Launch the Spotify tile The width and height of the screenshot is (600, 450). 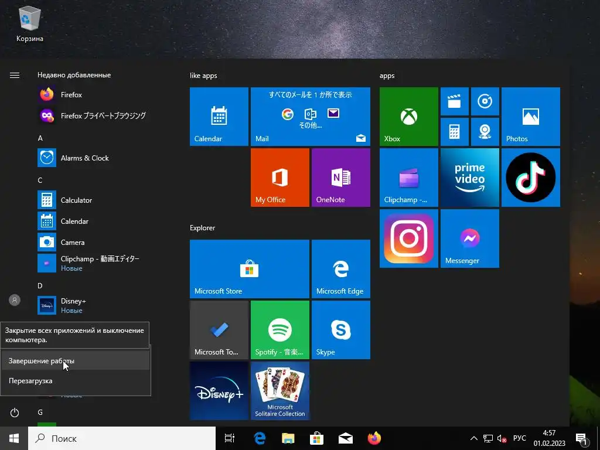[x=279, y=330]
